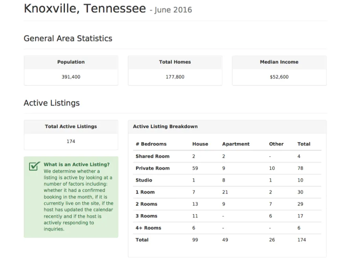Click the Median Income value $52,600
This screenshot has height=264, width=351.
click(x=279, y=77)
